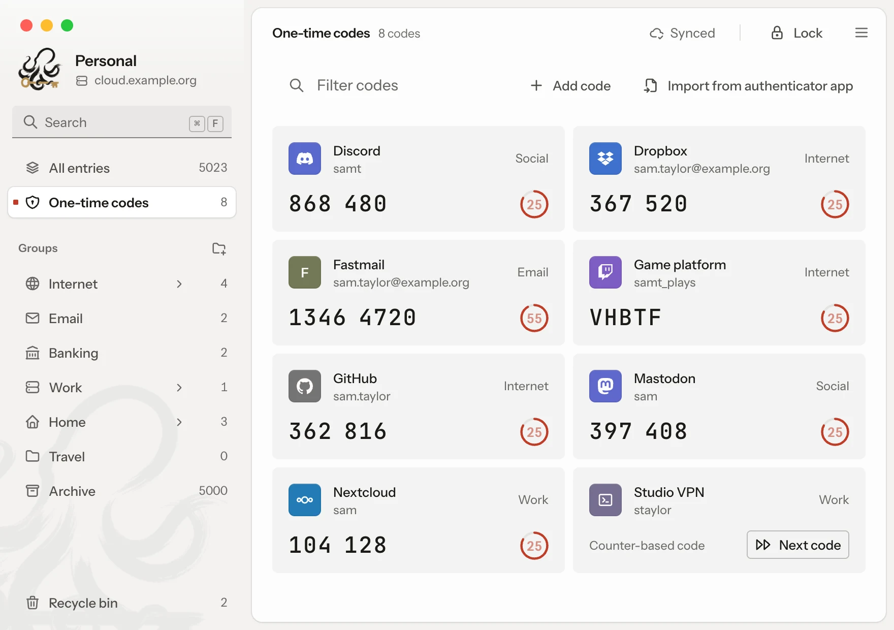The height and width of the screenshot is (630, 894).
Task: Select One-time codes sidebar item
Action: click(x=122, y=203)
